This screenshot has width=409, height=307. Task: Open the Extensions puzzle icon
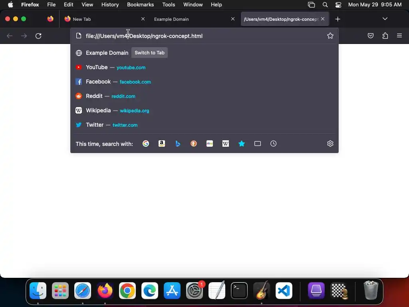(x=385, y=36)
